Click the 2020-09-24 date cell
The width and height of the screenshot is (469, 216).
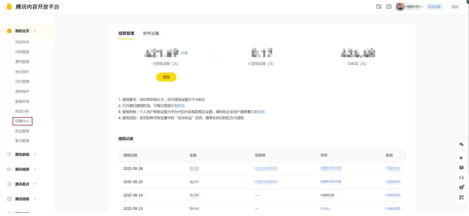tap(133, 195)
